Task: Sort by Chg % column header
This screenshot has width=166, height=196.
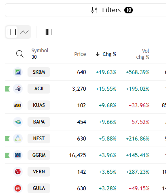Action: coord(106,54)
